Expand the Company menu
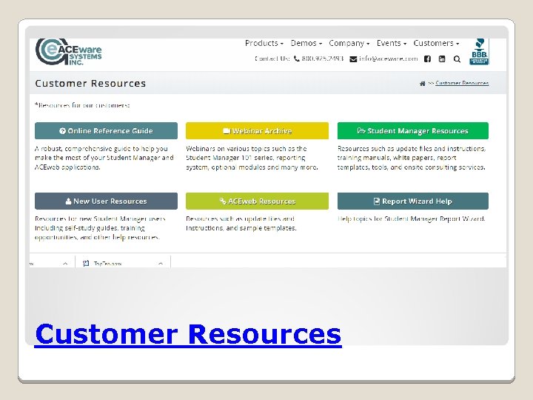Image resolution: width=533 pixels, height=400 pixels. coord(349,43)
